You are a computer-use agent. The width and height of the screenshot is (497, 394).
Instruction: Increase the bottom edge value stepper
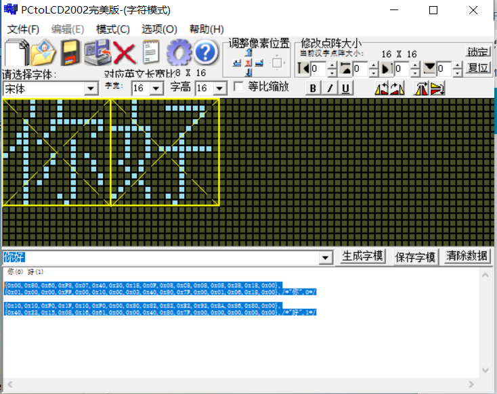click(457, 65)
